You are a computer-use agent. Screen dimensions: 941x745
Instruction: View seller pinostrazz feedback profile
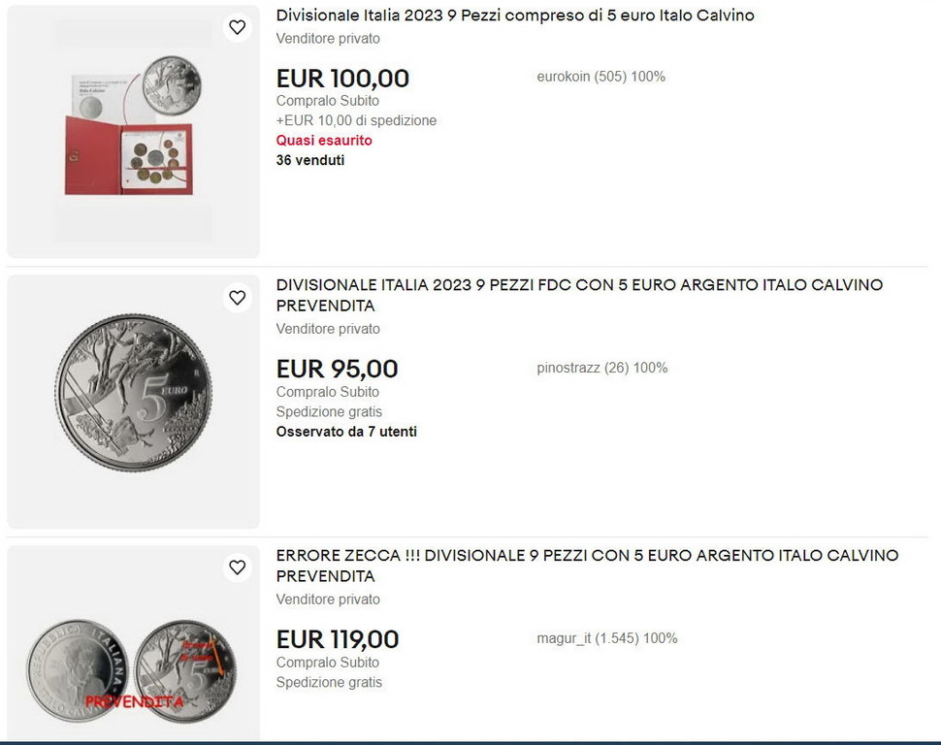pos(601,368)
